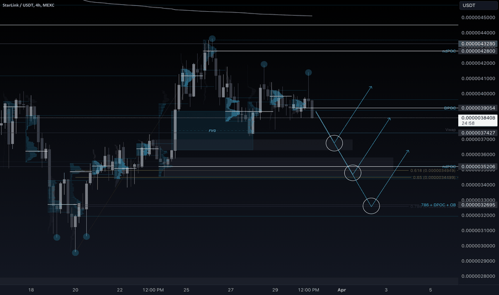Click the Vwap line label
499x295 pixels.
coord(451,130)
